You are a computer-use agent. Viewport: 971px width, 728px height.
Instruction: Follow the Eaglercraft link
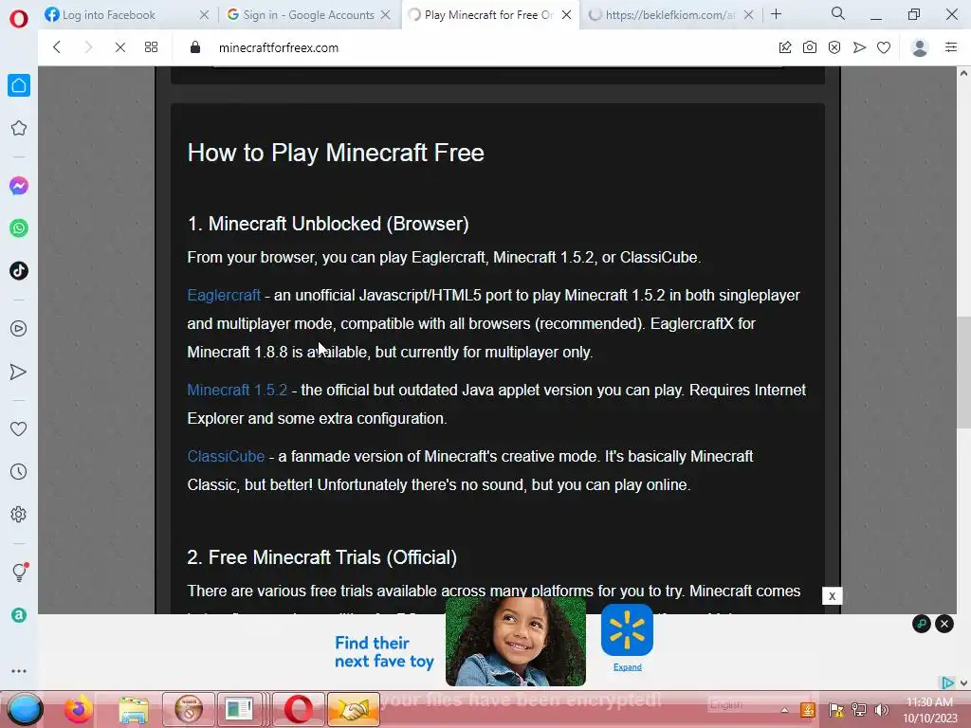pyautogui.click(x=224, y=296)
